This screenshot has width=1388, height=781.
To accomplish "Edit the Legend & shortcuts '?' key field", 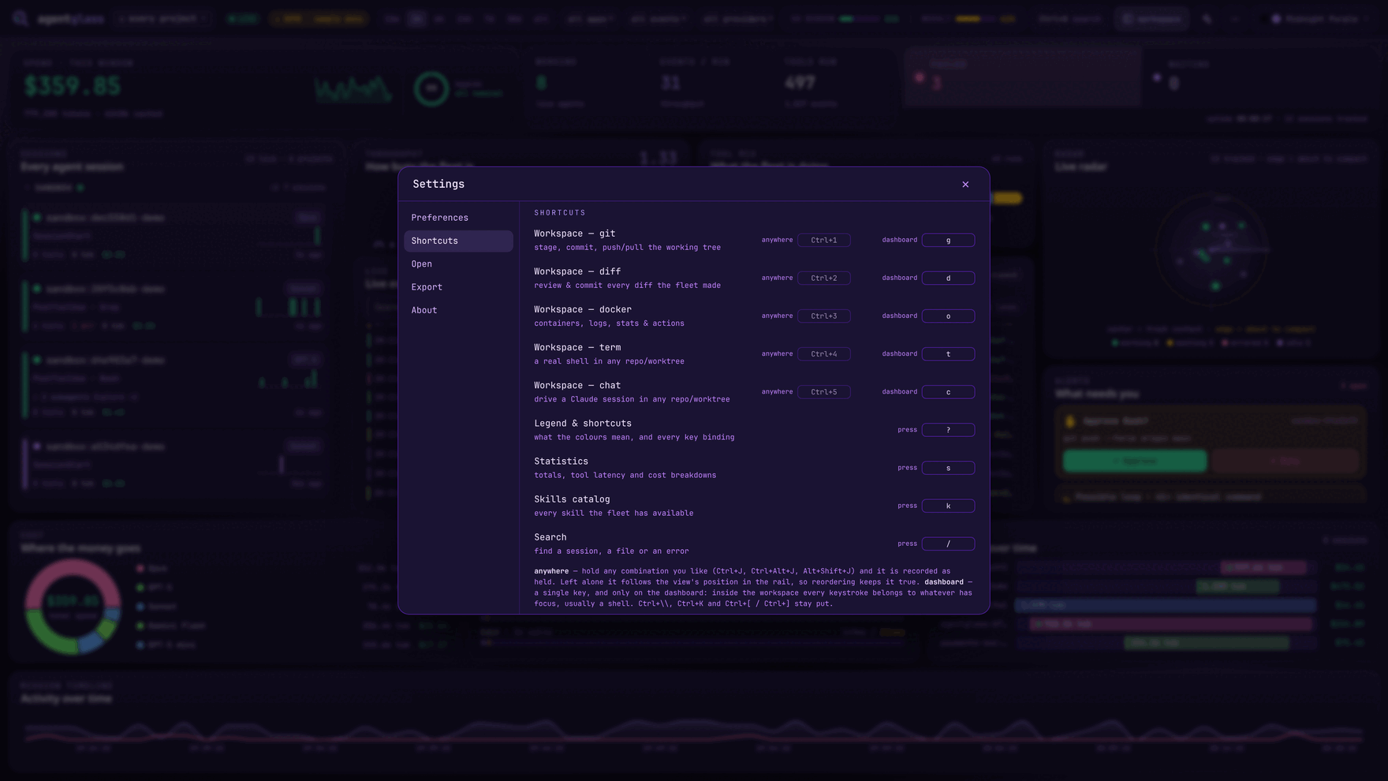I will pos(948,430).
